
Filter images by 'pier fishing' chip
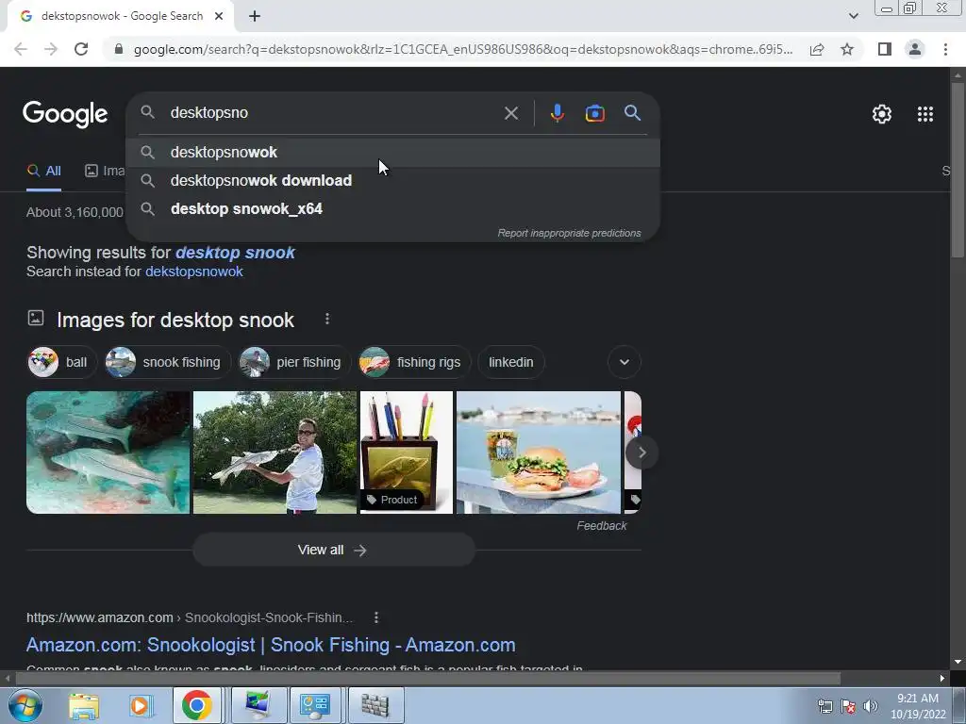tap(295, 362)
